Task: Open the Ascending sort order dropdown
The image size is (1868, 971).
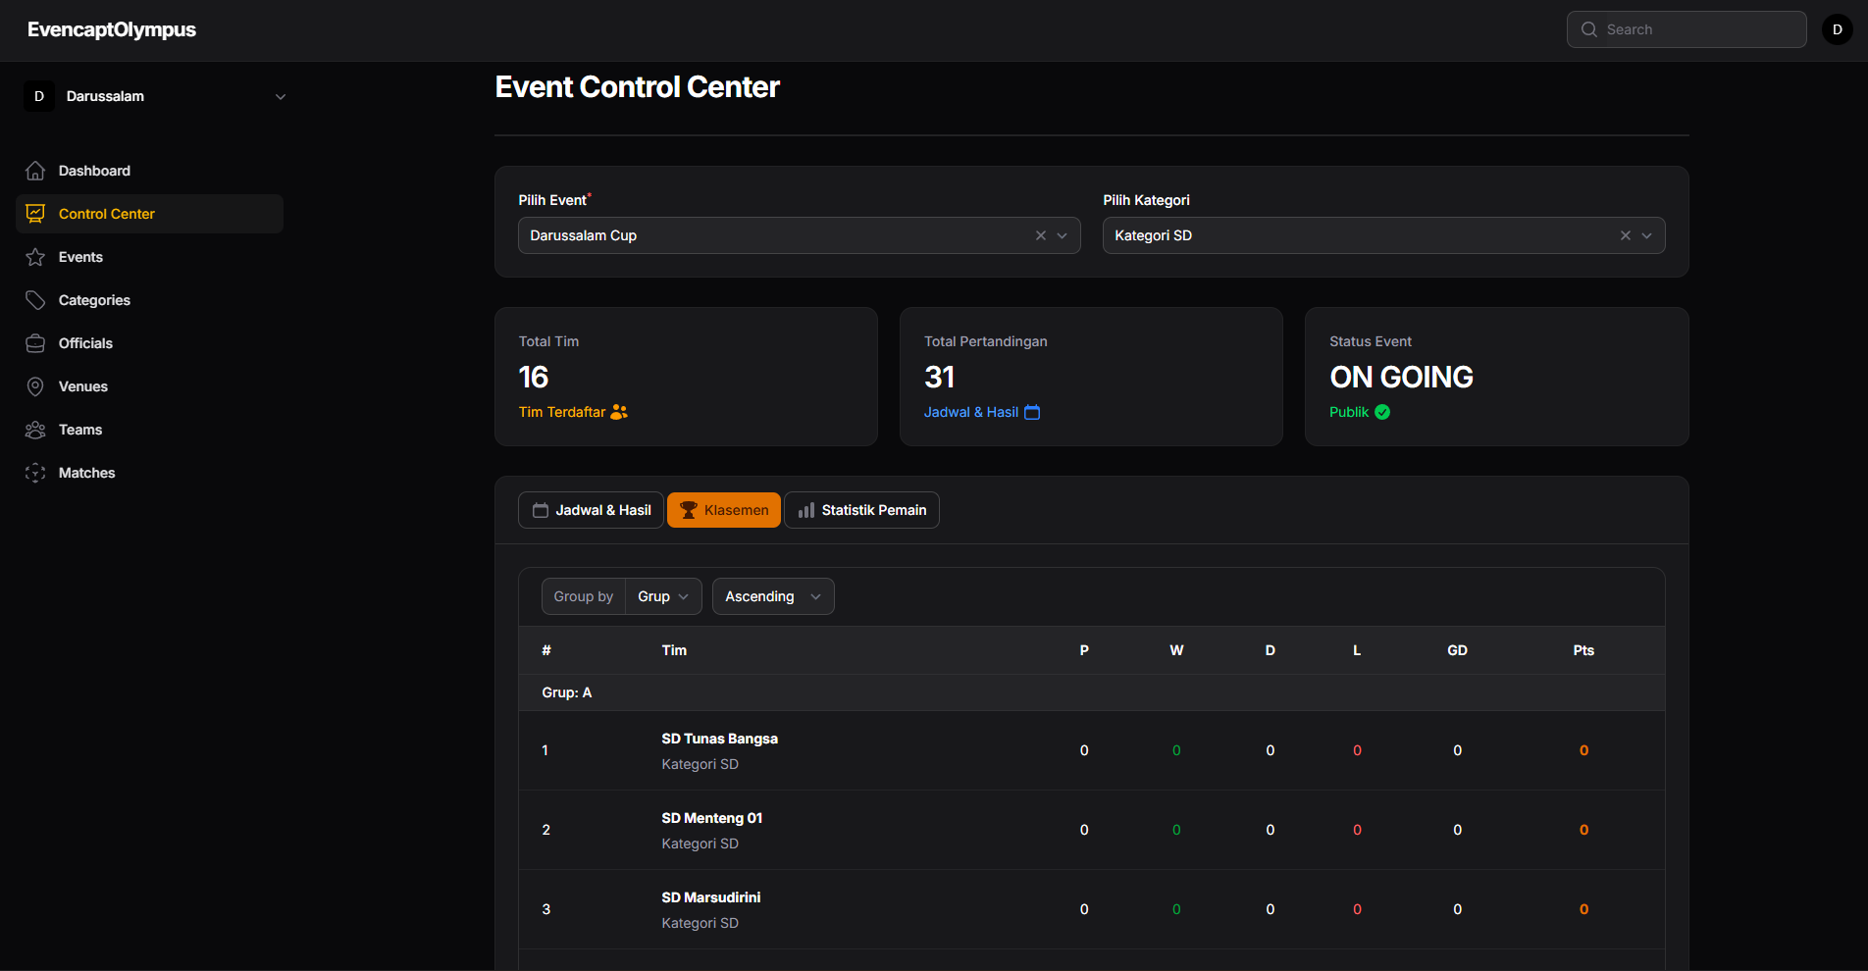Action: tap(772, 595)
